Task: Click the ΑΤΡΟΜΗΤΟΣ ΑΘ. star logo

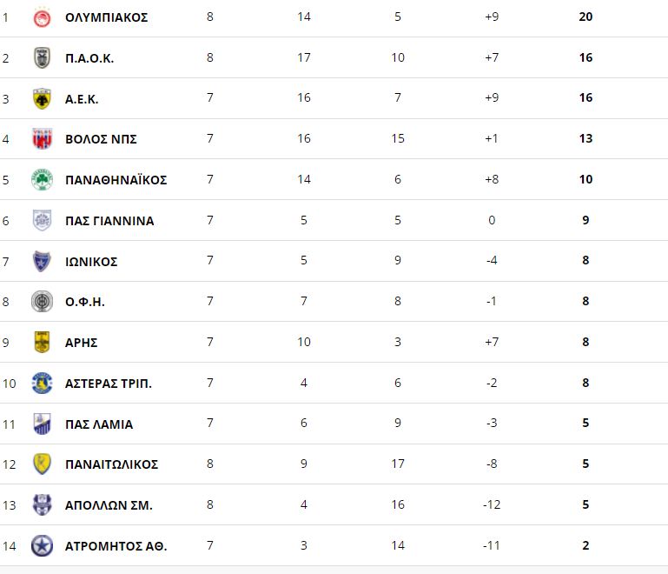Action: [42, 546]
